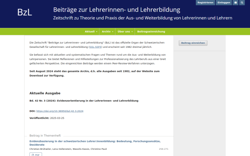This screenshot has width=250, height=156.
Task: Open the DOI link for issue 42.3
Action: 60,111
